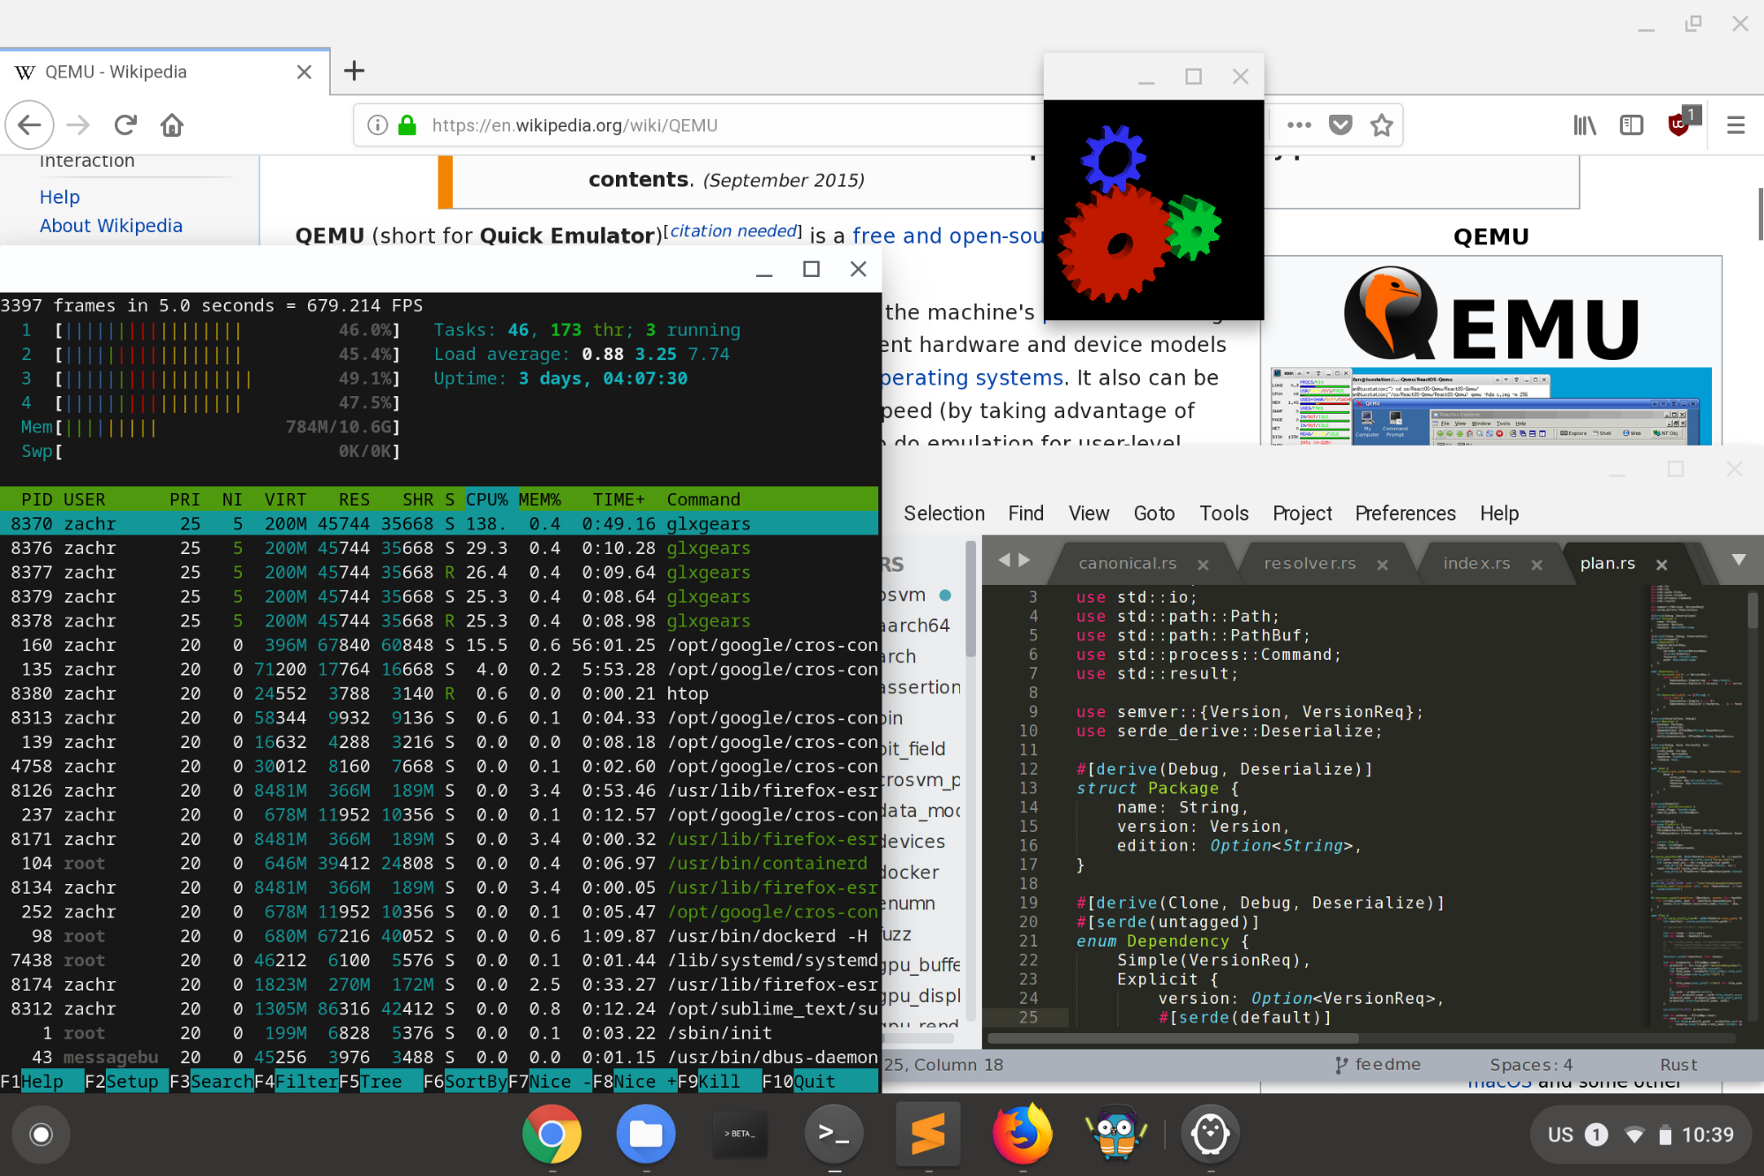Screen dimensions: 1764x1176
Task: Save page to Pocket icon
Action: tap(1340, 125)
